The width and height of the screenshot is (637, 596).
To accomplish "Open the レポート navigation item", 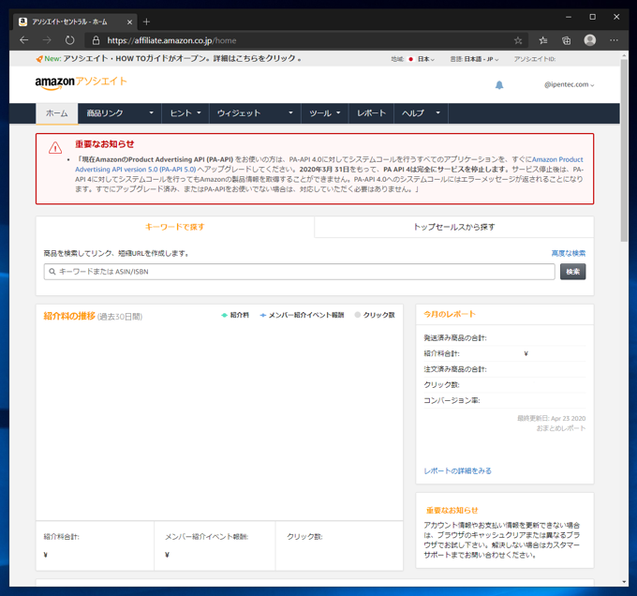I will (371, 113).
